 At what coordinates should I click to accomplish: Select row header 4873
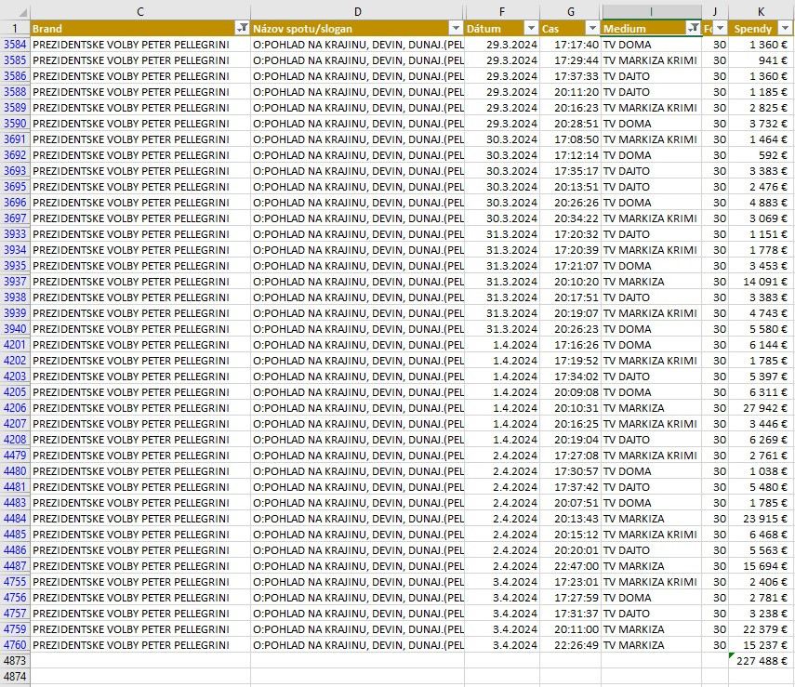coord(15,661)
